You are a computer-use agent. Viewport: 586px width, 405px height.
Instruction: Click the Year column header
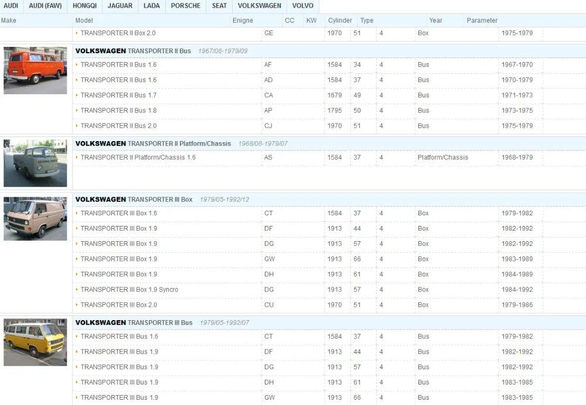click(x=436, y=20)
